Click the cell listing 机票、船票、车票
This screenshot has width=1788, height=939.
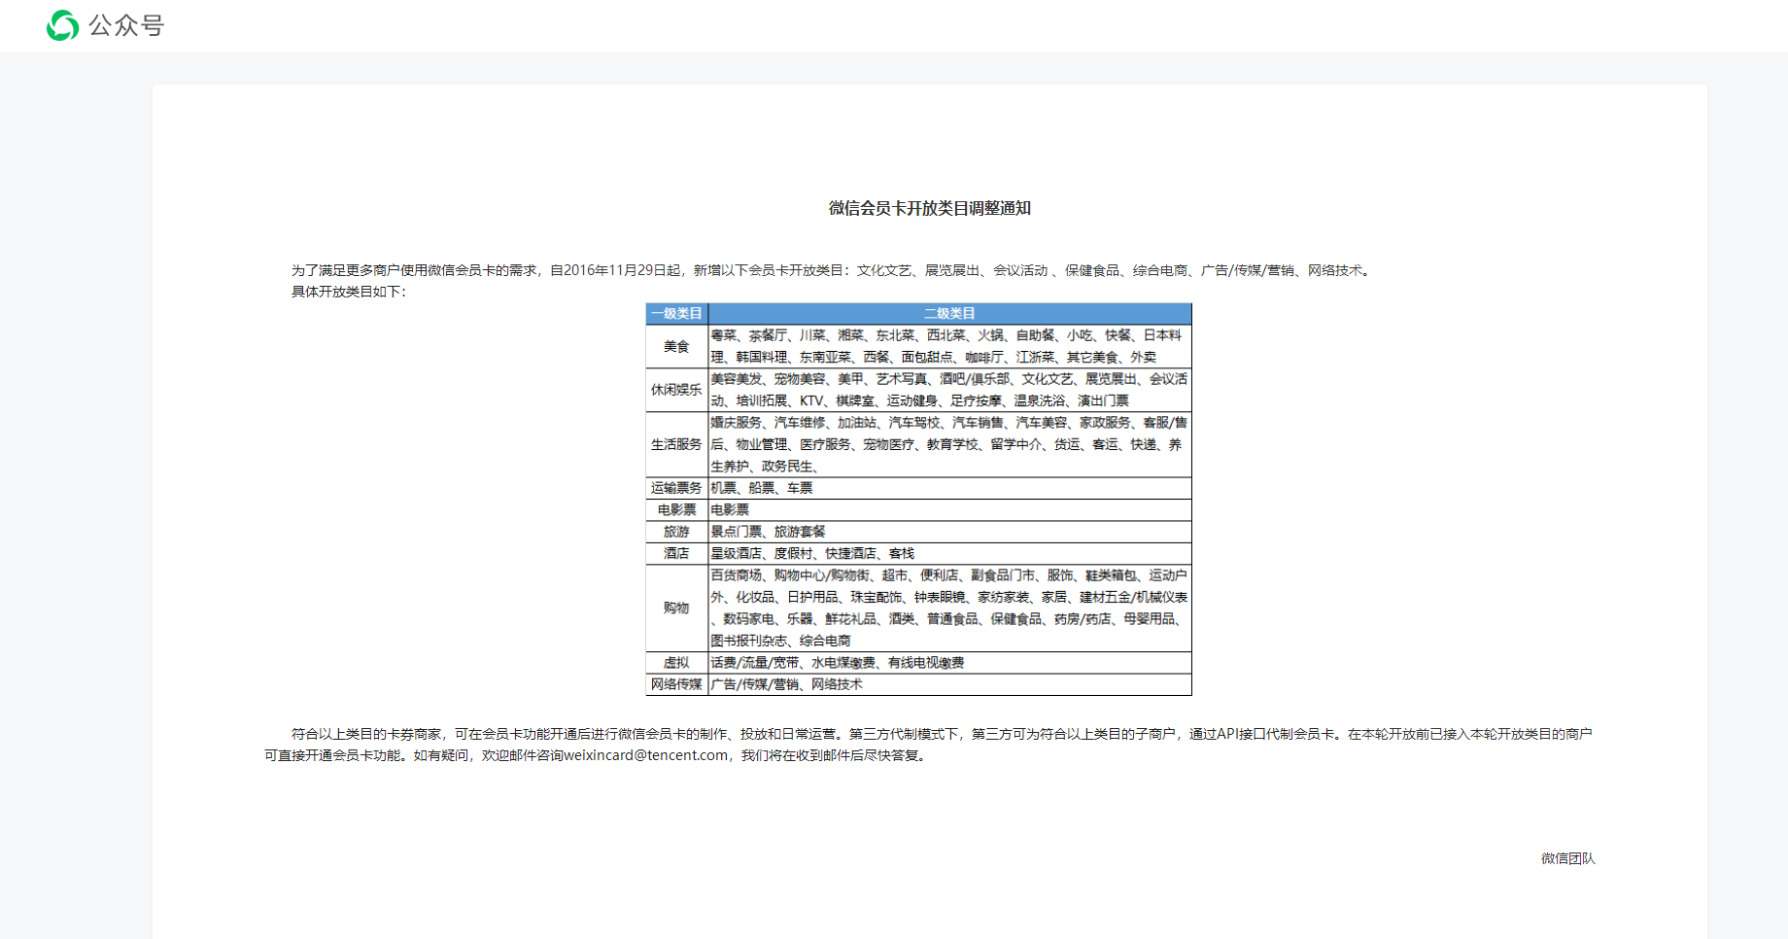pos(949,488)
